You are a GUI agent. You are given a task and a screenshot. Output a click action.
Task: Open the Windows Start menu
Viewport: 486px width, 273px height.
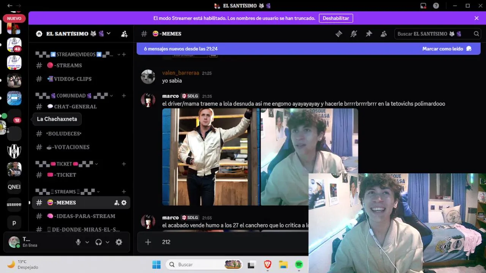[x=156, y=265]
